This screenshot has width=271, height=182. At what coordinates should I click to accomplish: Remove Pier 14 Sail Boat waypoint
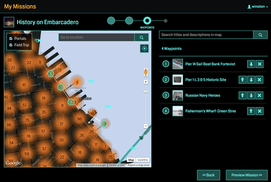pos(260,64)
